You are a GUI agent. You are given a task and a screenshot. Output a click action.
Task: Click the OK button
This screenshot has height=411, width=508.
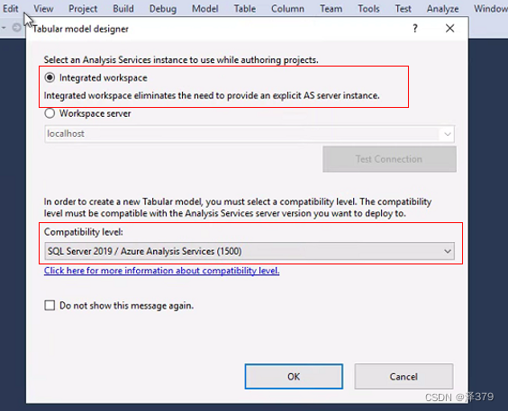click(x=294, y=377)
